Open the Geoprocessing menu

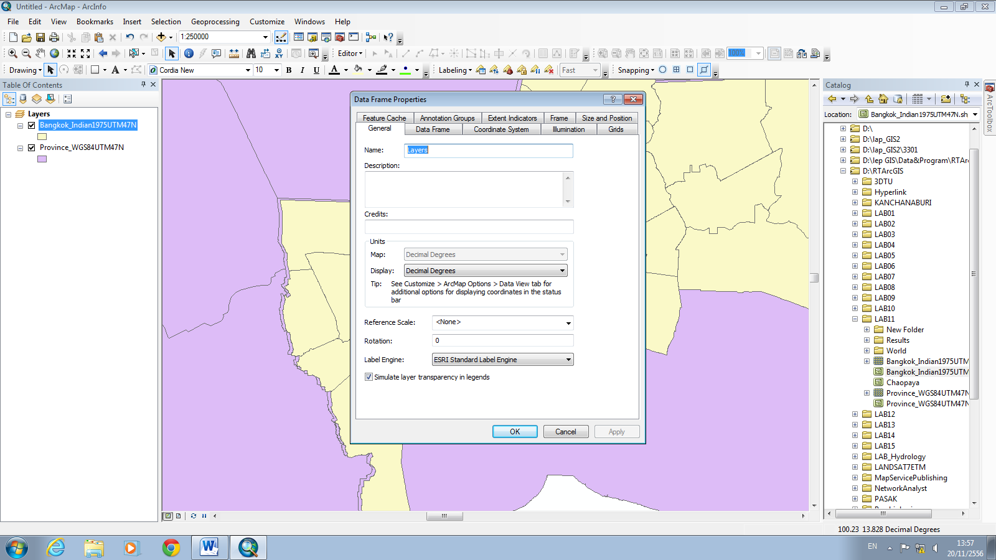215,21
